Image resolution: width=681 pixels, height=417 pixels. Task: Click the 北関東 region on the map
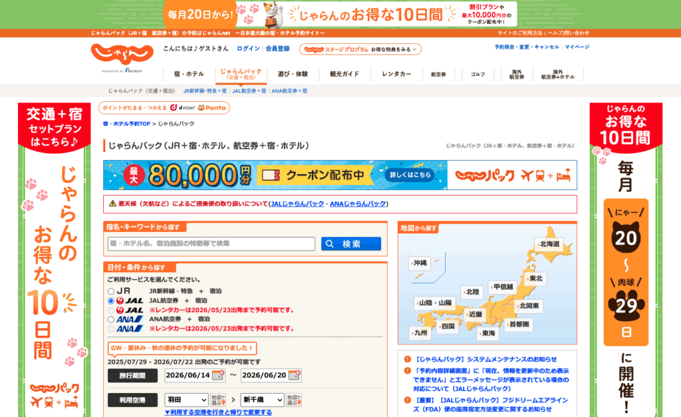(x=529, y=306)
